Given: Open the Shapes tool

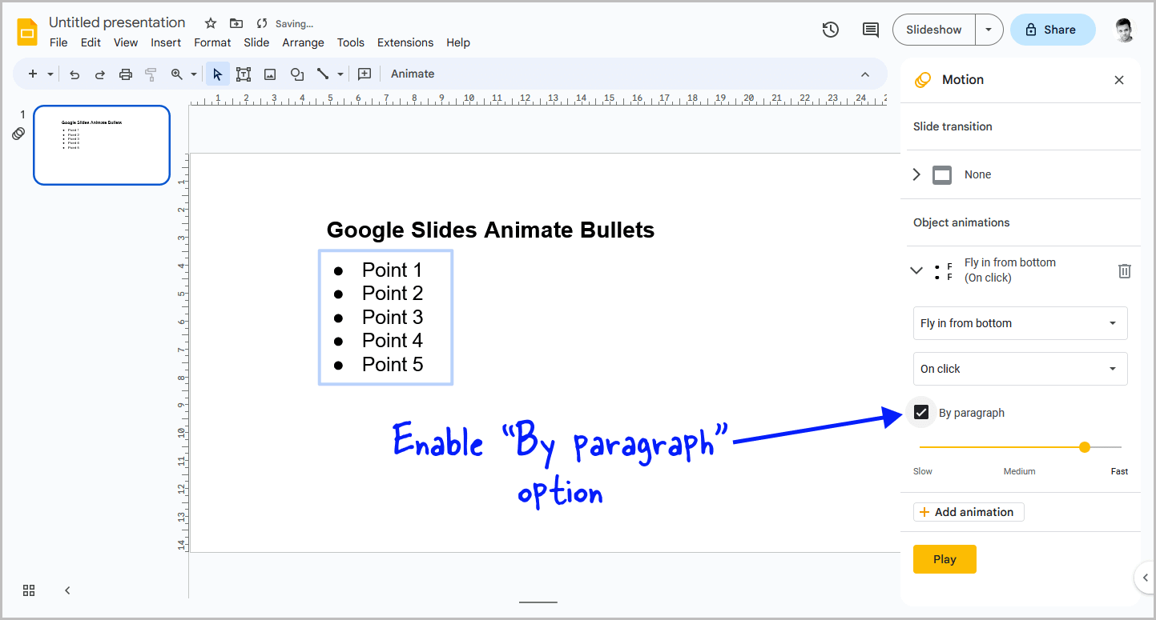Looking at the screenshot, I should 296,73.
